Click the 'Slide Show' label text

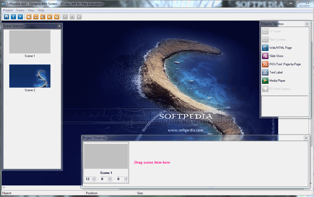click(276, 56)
